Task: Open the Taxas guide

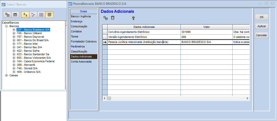Action: pos(83,36)
